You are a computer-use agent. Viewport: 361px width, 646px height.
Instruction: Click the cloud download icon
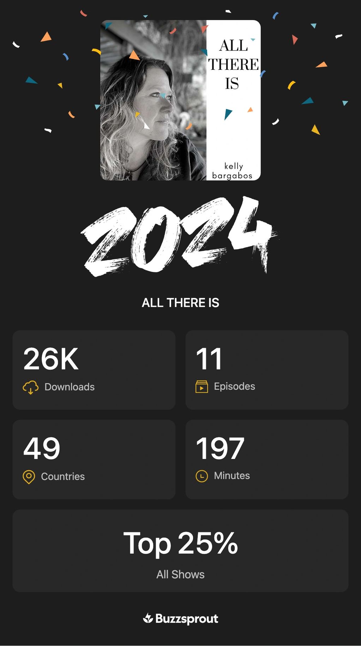(31, 387)
